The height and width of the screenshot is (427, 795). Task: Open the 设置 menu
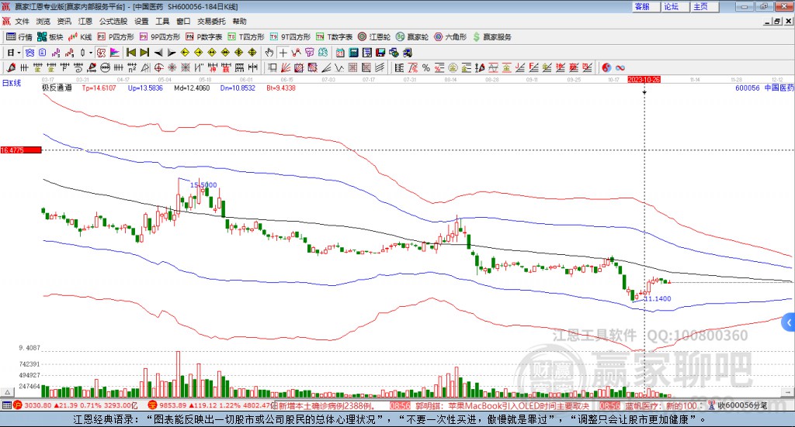(141, 21)
